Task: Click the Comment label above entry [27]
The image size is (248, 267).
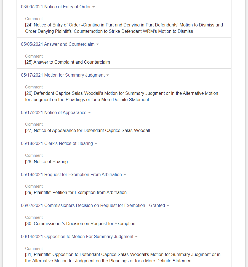Action: [x=34, y=124]
